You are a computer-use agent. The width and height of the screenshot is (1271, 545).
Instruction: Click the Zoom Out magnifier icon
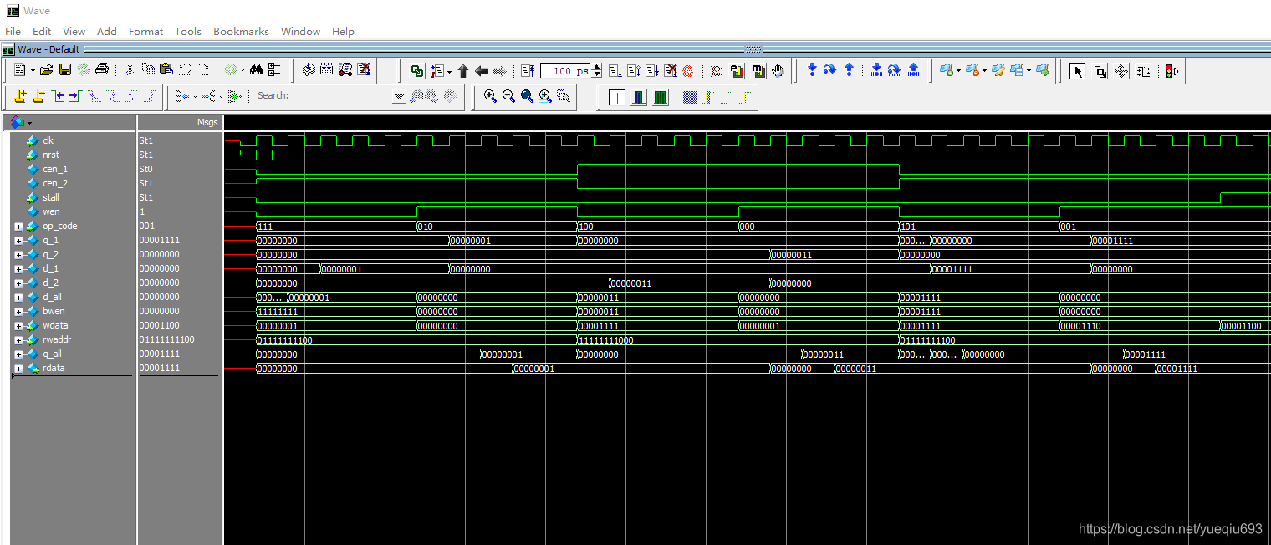(x=508, y=96)
